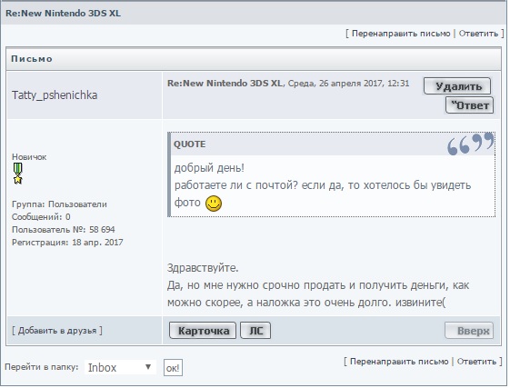Add sender via Добавить в друзья link
The height and width of the screenshot is (388, 510).
point(57,331)
